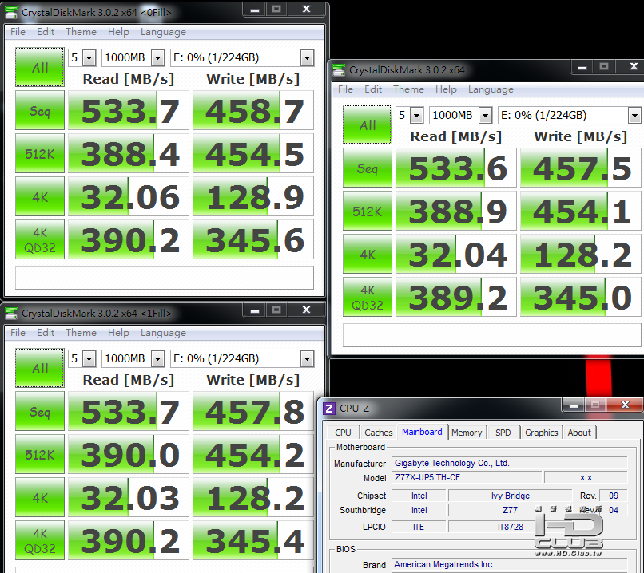Run 4K QD32 test in right CrystalDiskMark window

(368, 297)
